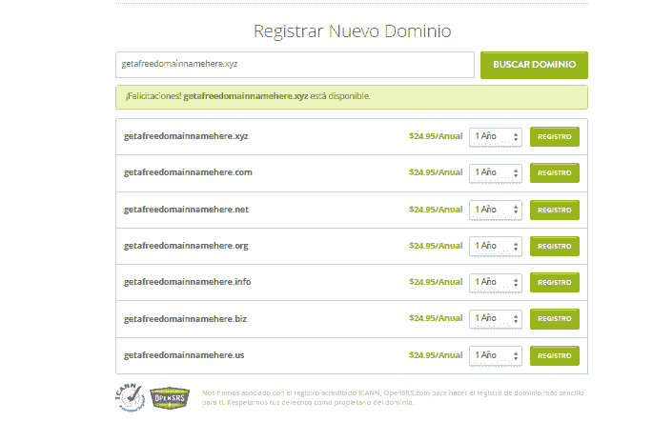Screen dimensions: 653x422
Task: Register getafreedomainnamehere.us with REGISTRO button
Action: tap(554, 356)
